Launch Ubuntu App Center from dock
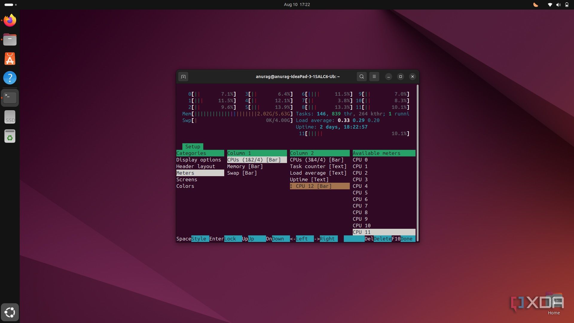Viewport: 574px width, 323px height. (10, 59)
